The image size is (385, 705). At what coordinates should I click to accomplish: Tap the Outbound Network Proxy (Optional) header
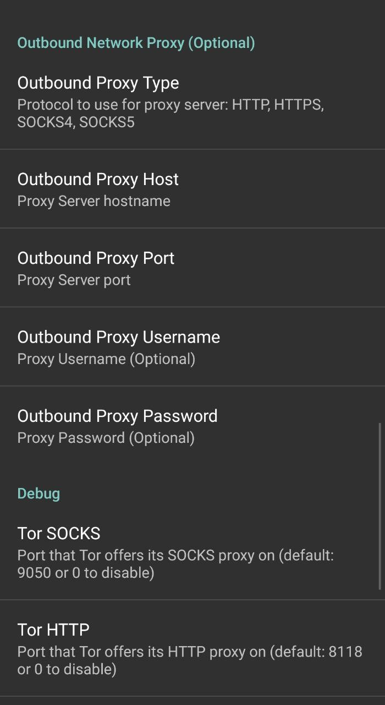click(x=136, y=43)
